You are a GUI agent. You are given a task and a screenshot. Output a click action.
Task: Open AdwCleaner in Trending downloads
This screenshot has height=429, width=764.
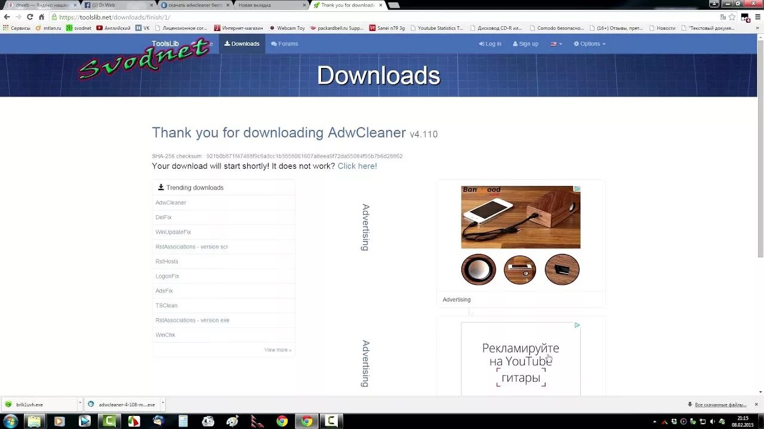224,203
